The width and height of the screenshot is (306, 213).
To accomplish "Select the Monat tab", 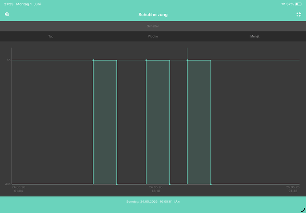I will (x=255, y=36).
